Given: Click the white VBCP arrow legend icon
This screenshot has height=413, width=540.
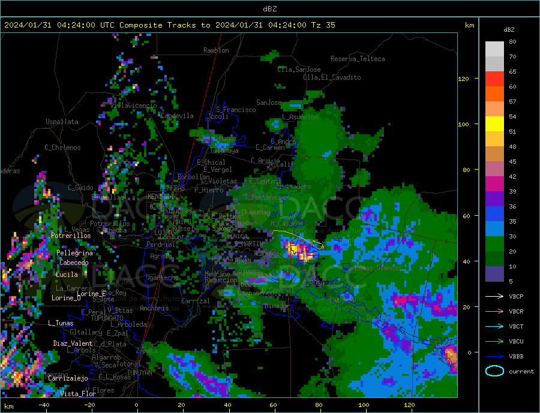Looking at the screenshot, I should click(x=494, y=296).
